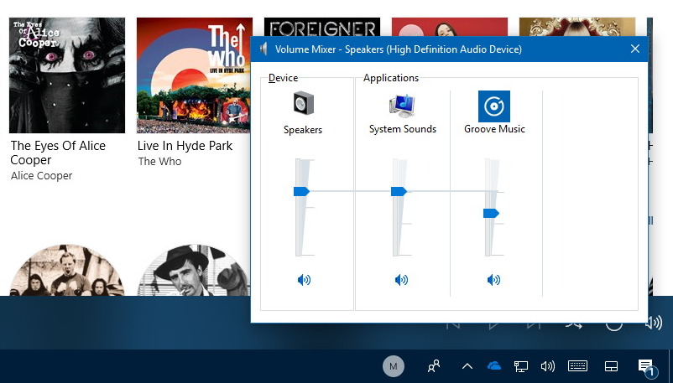Image resolution: width=673 pixels, height=383 pixels.
Task: Open the artist circle with hat man
Action: [x=195, y=270]
